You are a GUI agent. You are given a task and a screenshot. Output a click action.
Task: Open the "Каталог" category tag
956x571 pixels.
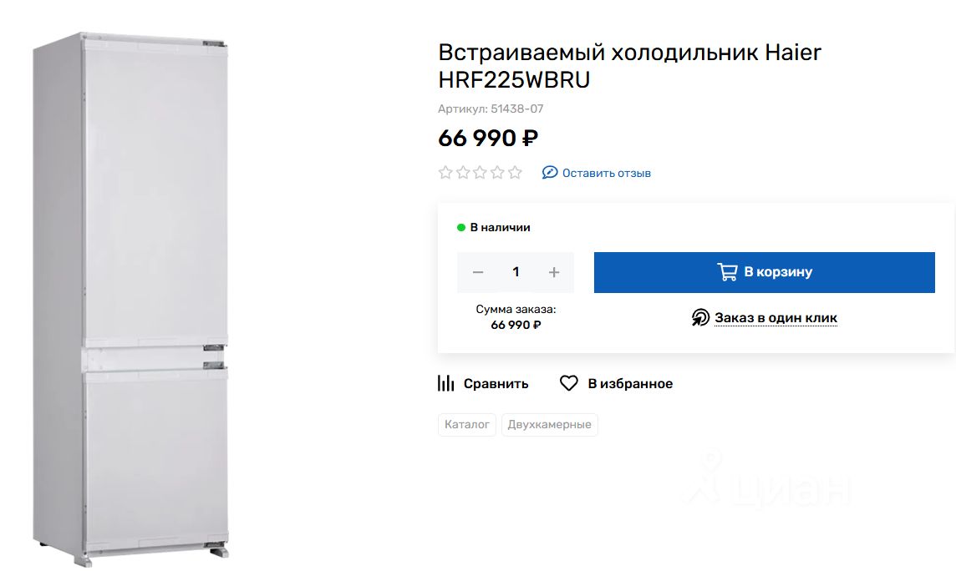[x=467, y=425]
